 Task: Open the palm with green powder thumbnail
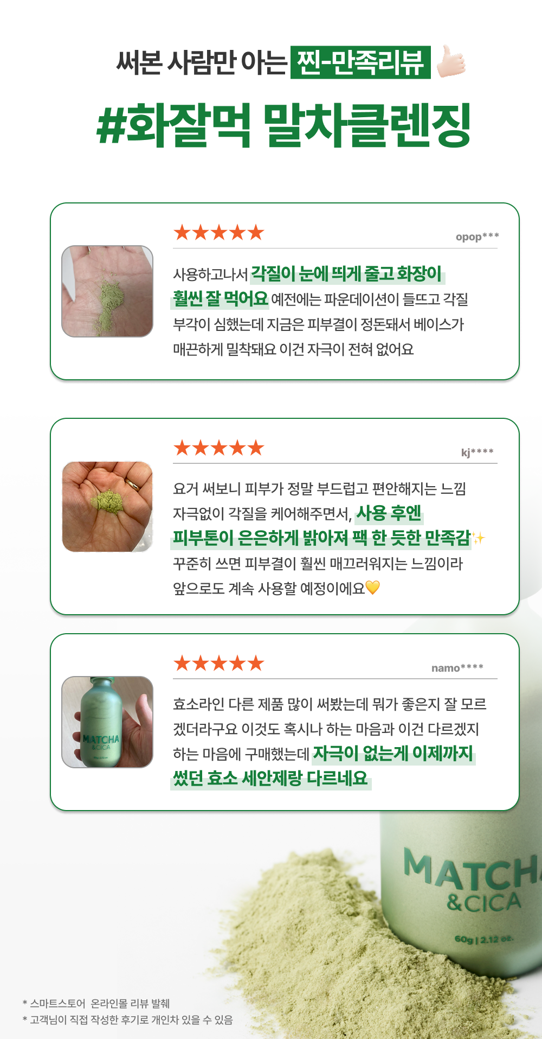[107, 291]
